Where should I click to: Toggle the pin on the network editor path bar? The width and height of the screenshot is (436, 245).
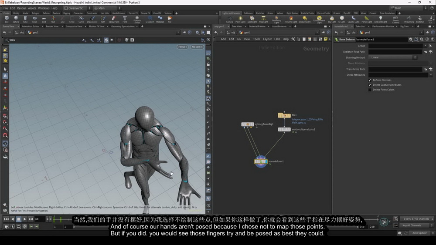(324, 33)
